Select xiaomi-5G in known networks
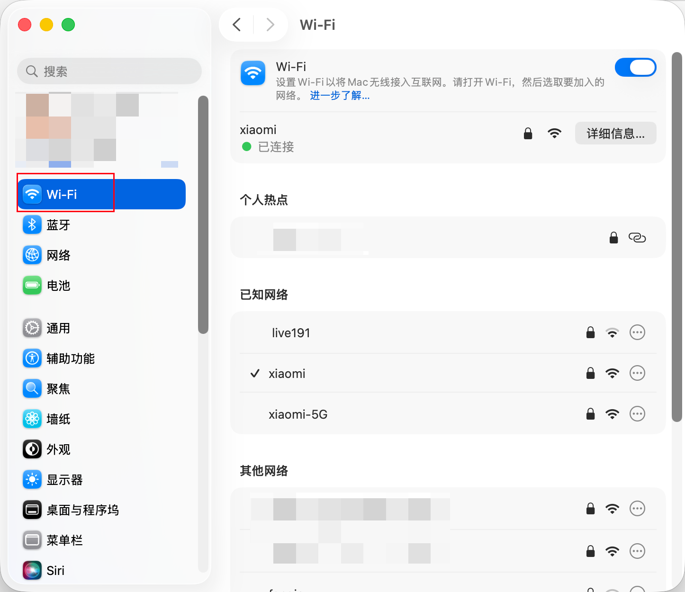 pos(448,414)
